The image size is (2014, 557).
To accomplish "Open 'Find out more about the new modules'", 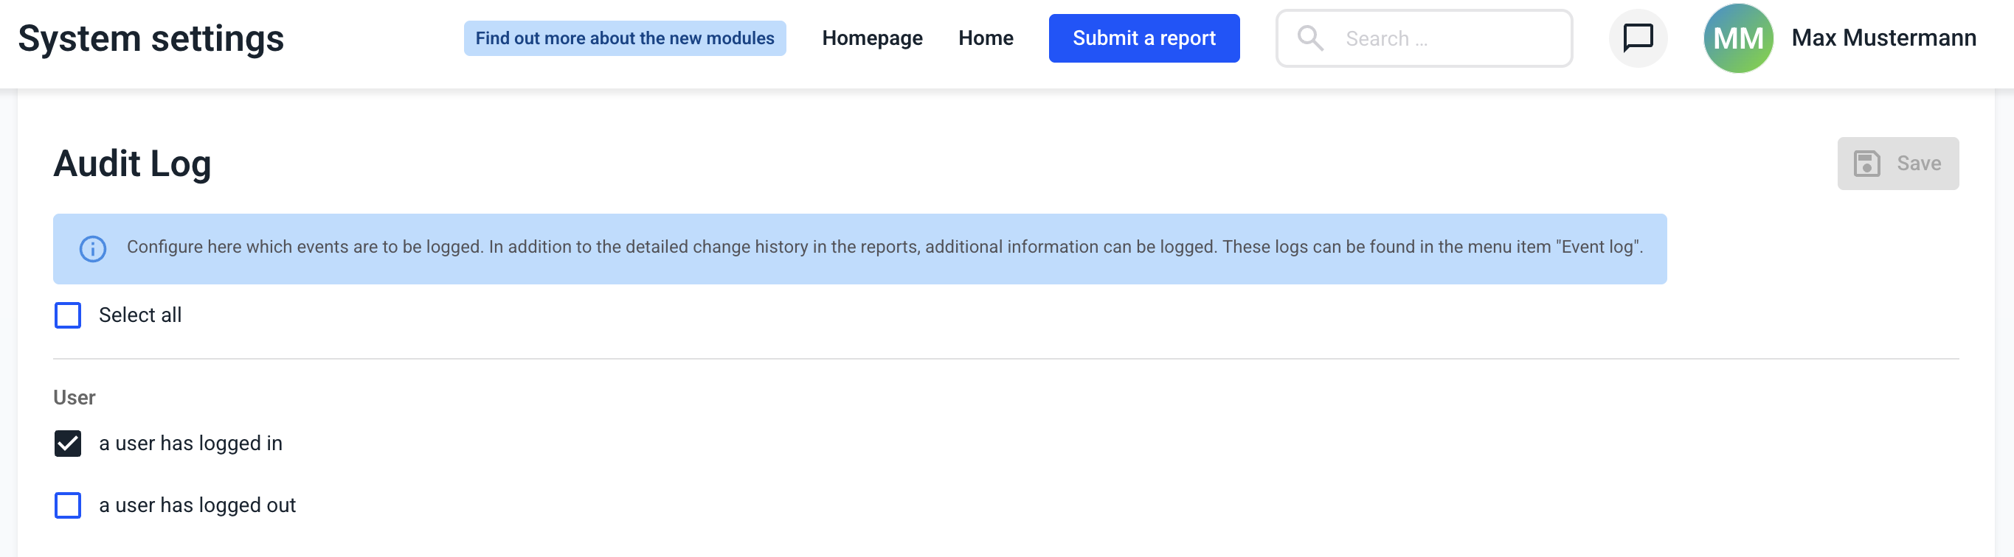I will coord(625,38).
